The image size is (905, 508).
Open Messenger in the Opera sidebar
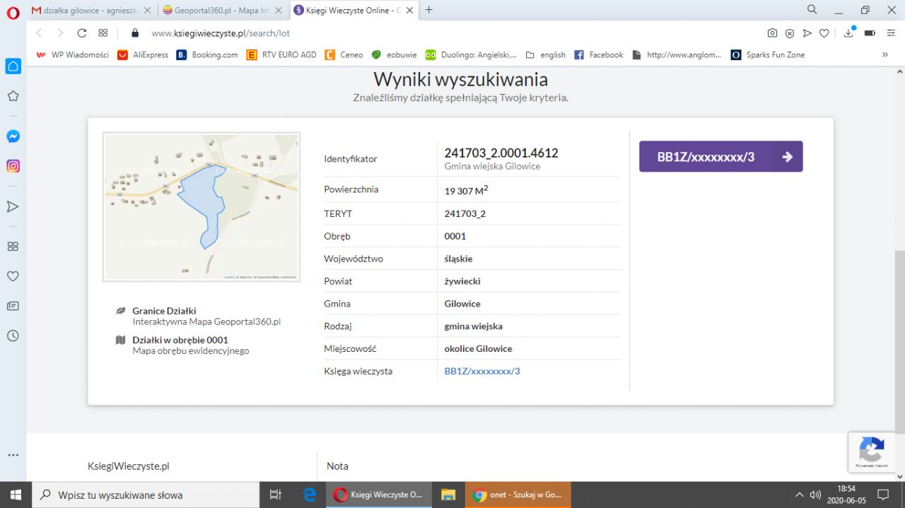tap(13, 136)
